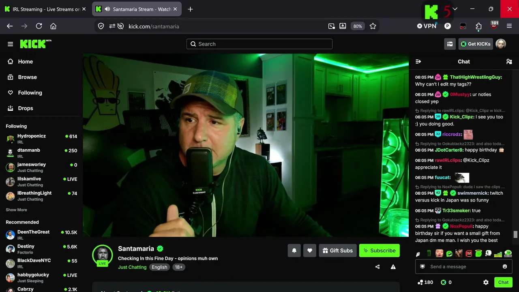Open dtanmanb channel from Following
519x292 pixels.
tap(41, 153)
